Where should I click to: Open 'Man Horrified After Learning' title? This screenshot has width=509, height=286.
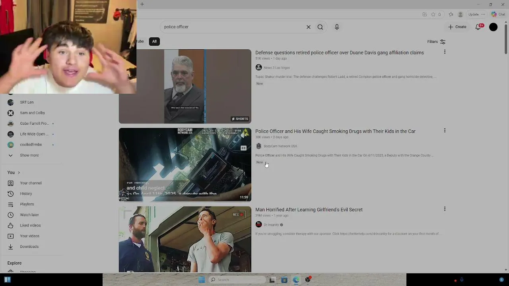click(x=309, y=210)
